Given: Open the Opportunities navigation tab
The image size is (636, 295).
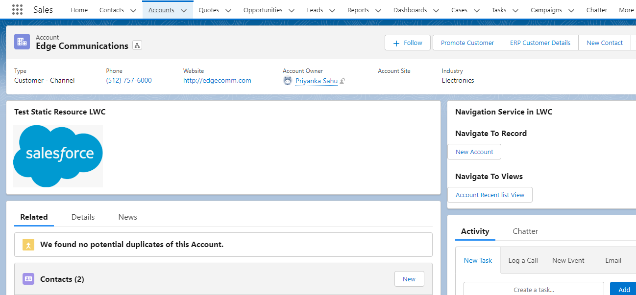Looking at the screenshot, I should click(x=263, y=10).
